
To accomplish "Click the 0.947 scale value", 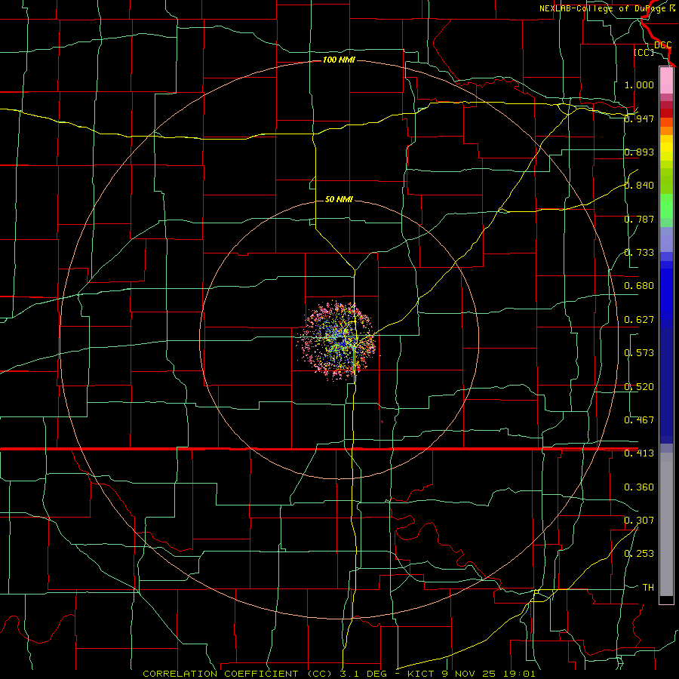I will click(x=639, y=118).
